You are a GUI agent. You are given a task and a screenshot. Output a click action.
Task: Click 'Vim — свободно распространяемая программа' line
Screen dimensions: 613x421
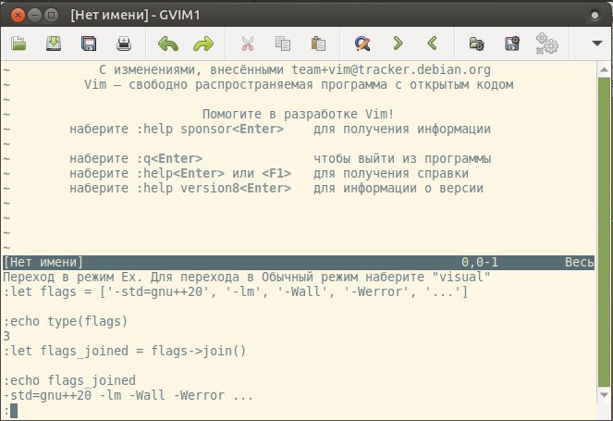(x=299, y=84)
